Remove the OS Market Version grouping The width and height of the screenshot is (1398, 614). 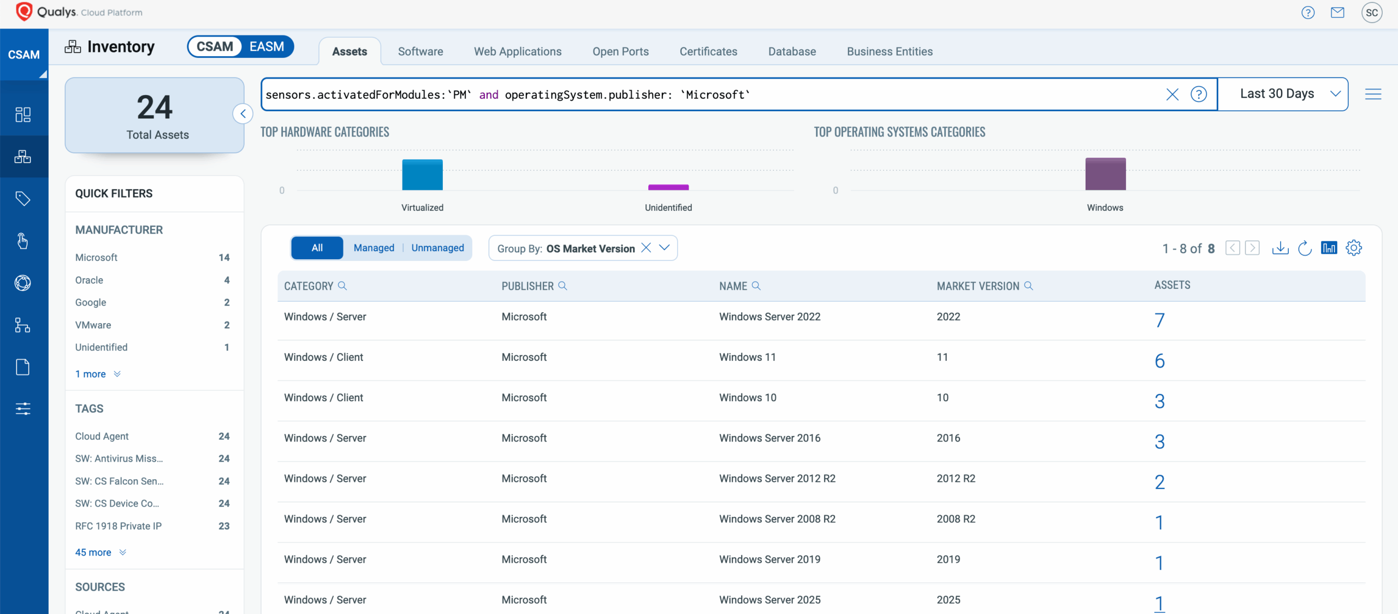646,248
